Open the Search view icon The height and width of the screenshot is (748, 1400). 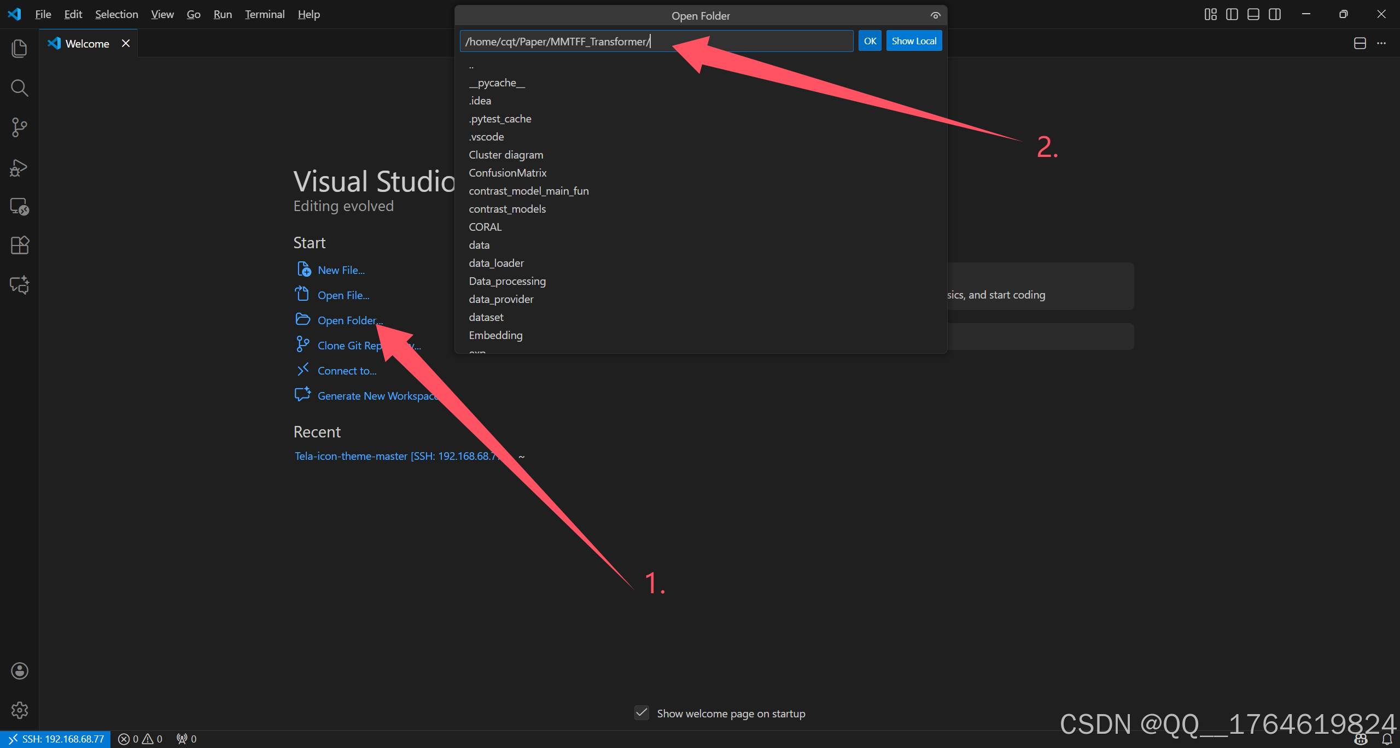19,87
